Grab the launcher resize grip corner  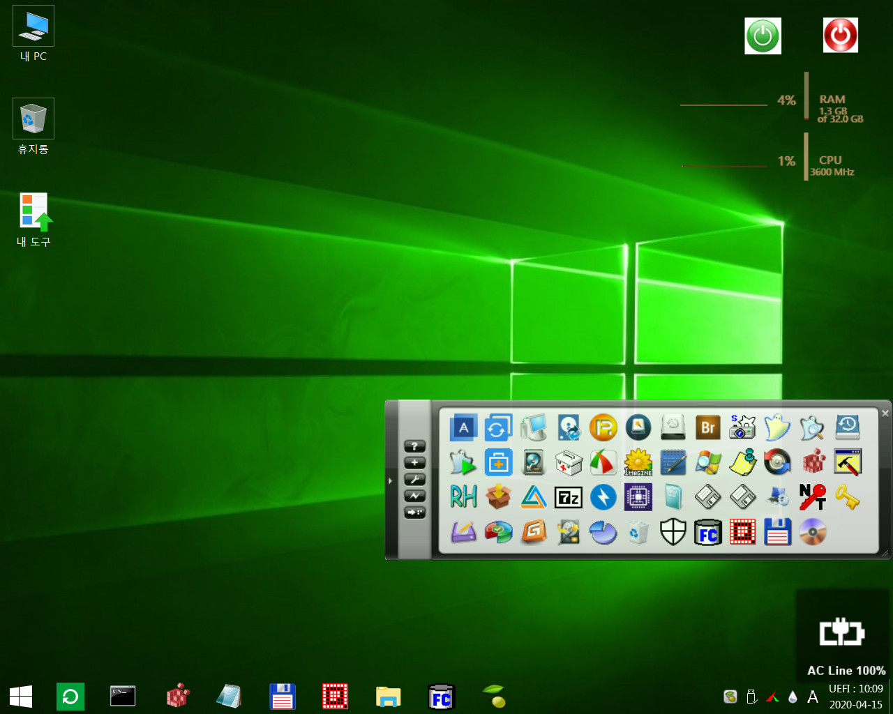[885, 554]
